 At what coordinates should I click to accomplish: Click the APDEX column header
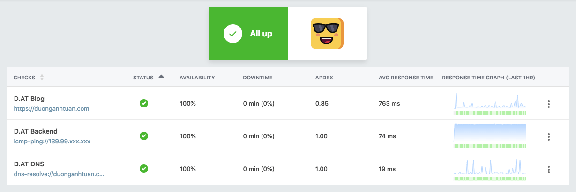point(324,78)
